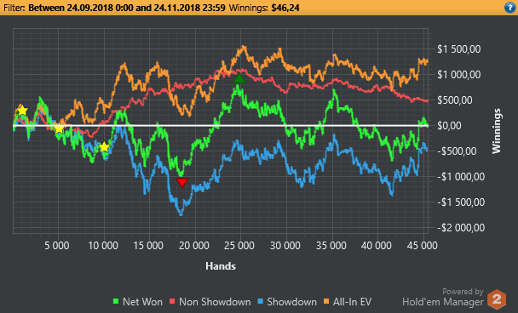
Task: Click the 40 000 hands axis label
Action: coord(376,246)
